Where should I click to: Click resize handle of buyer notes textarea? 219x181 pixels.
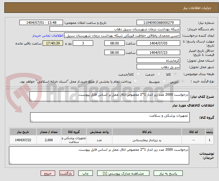(10, 163)
